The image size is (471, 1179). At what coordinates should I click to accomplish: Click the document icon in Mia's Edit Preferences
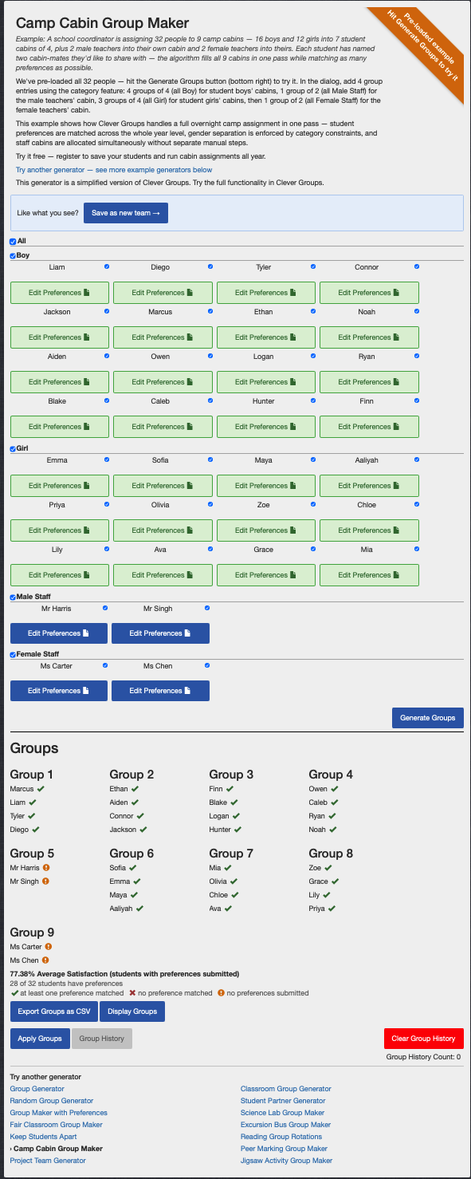pyautogui.click(x=396, y=575)
